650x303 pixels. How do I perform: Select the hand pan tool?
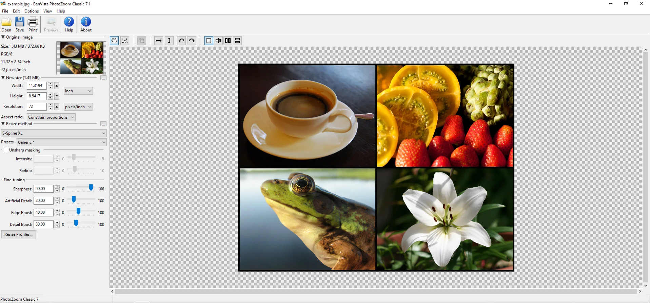pos(114,41)
